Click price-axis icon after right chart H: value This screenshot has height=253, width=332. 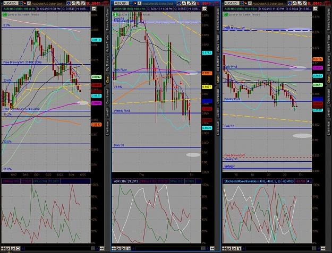tap(315, 8)
